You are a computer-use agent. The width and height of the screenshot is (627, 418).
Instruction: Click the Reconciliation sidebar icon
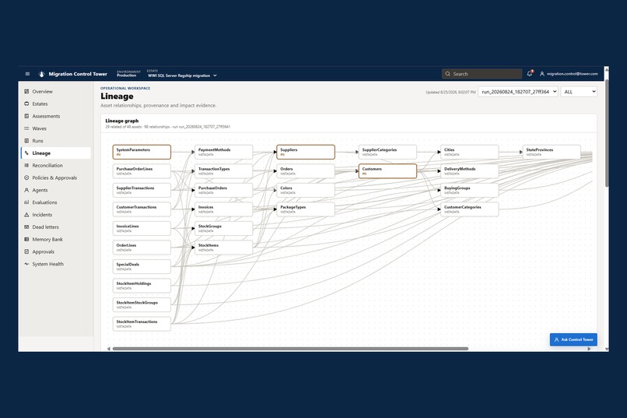26,166
